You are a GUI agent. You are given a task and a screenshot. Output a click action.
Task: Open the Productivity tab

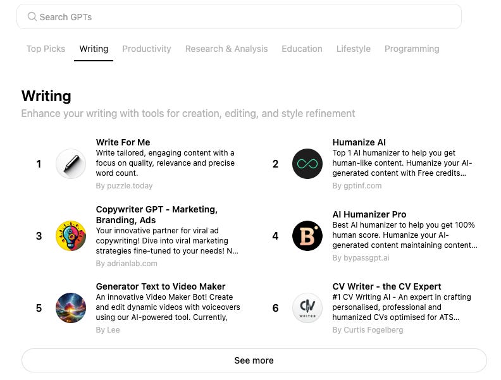[147, 49]
